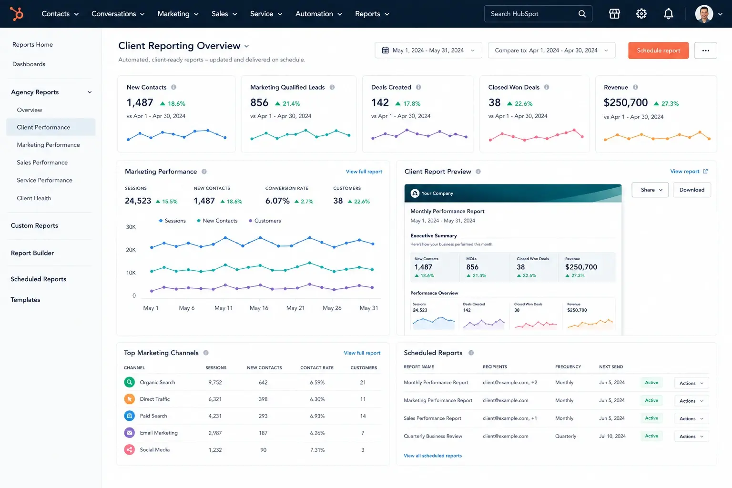732x488 pixels.
Task: Click info icon beside Top Marketing Channels
Action: pos(206,353)
